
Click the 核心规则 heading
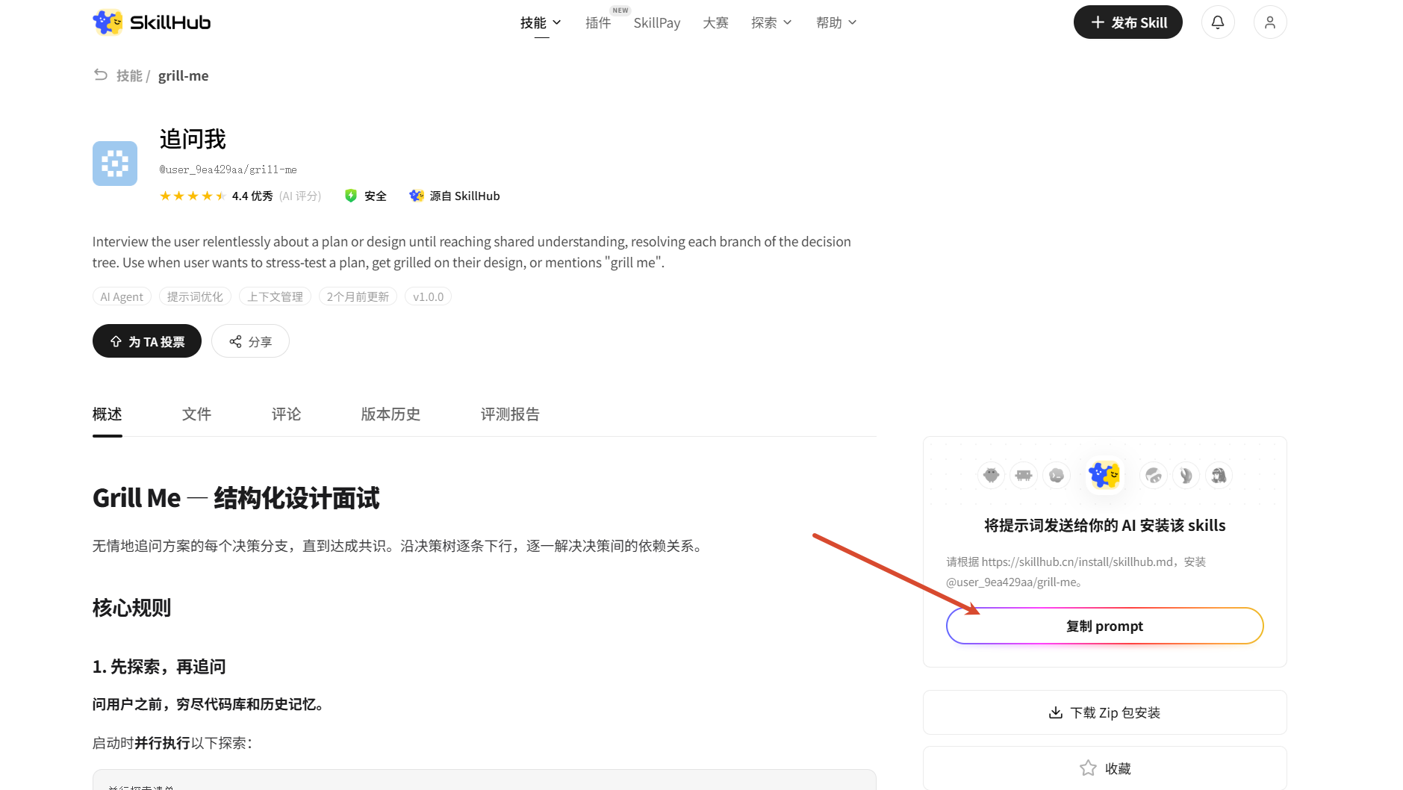coord(132,608)
